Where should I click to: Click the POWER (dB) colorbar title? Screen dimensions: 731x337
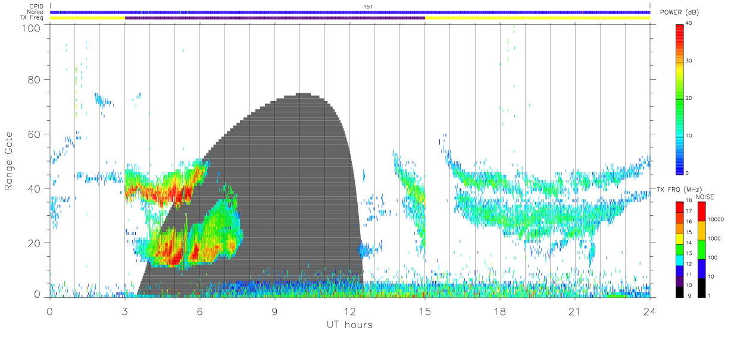pyautogui.click(x=680, y=12)
